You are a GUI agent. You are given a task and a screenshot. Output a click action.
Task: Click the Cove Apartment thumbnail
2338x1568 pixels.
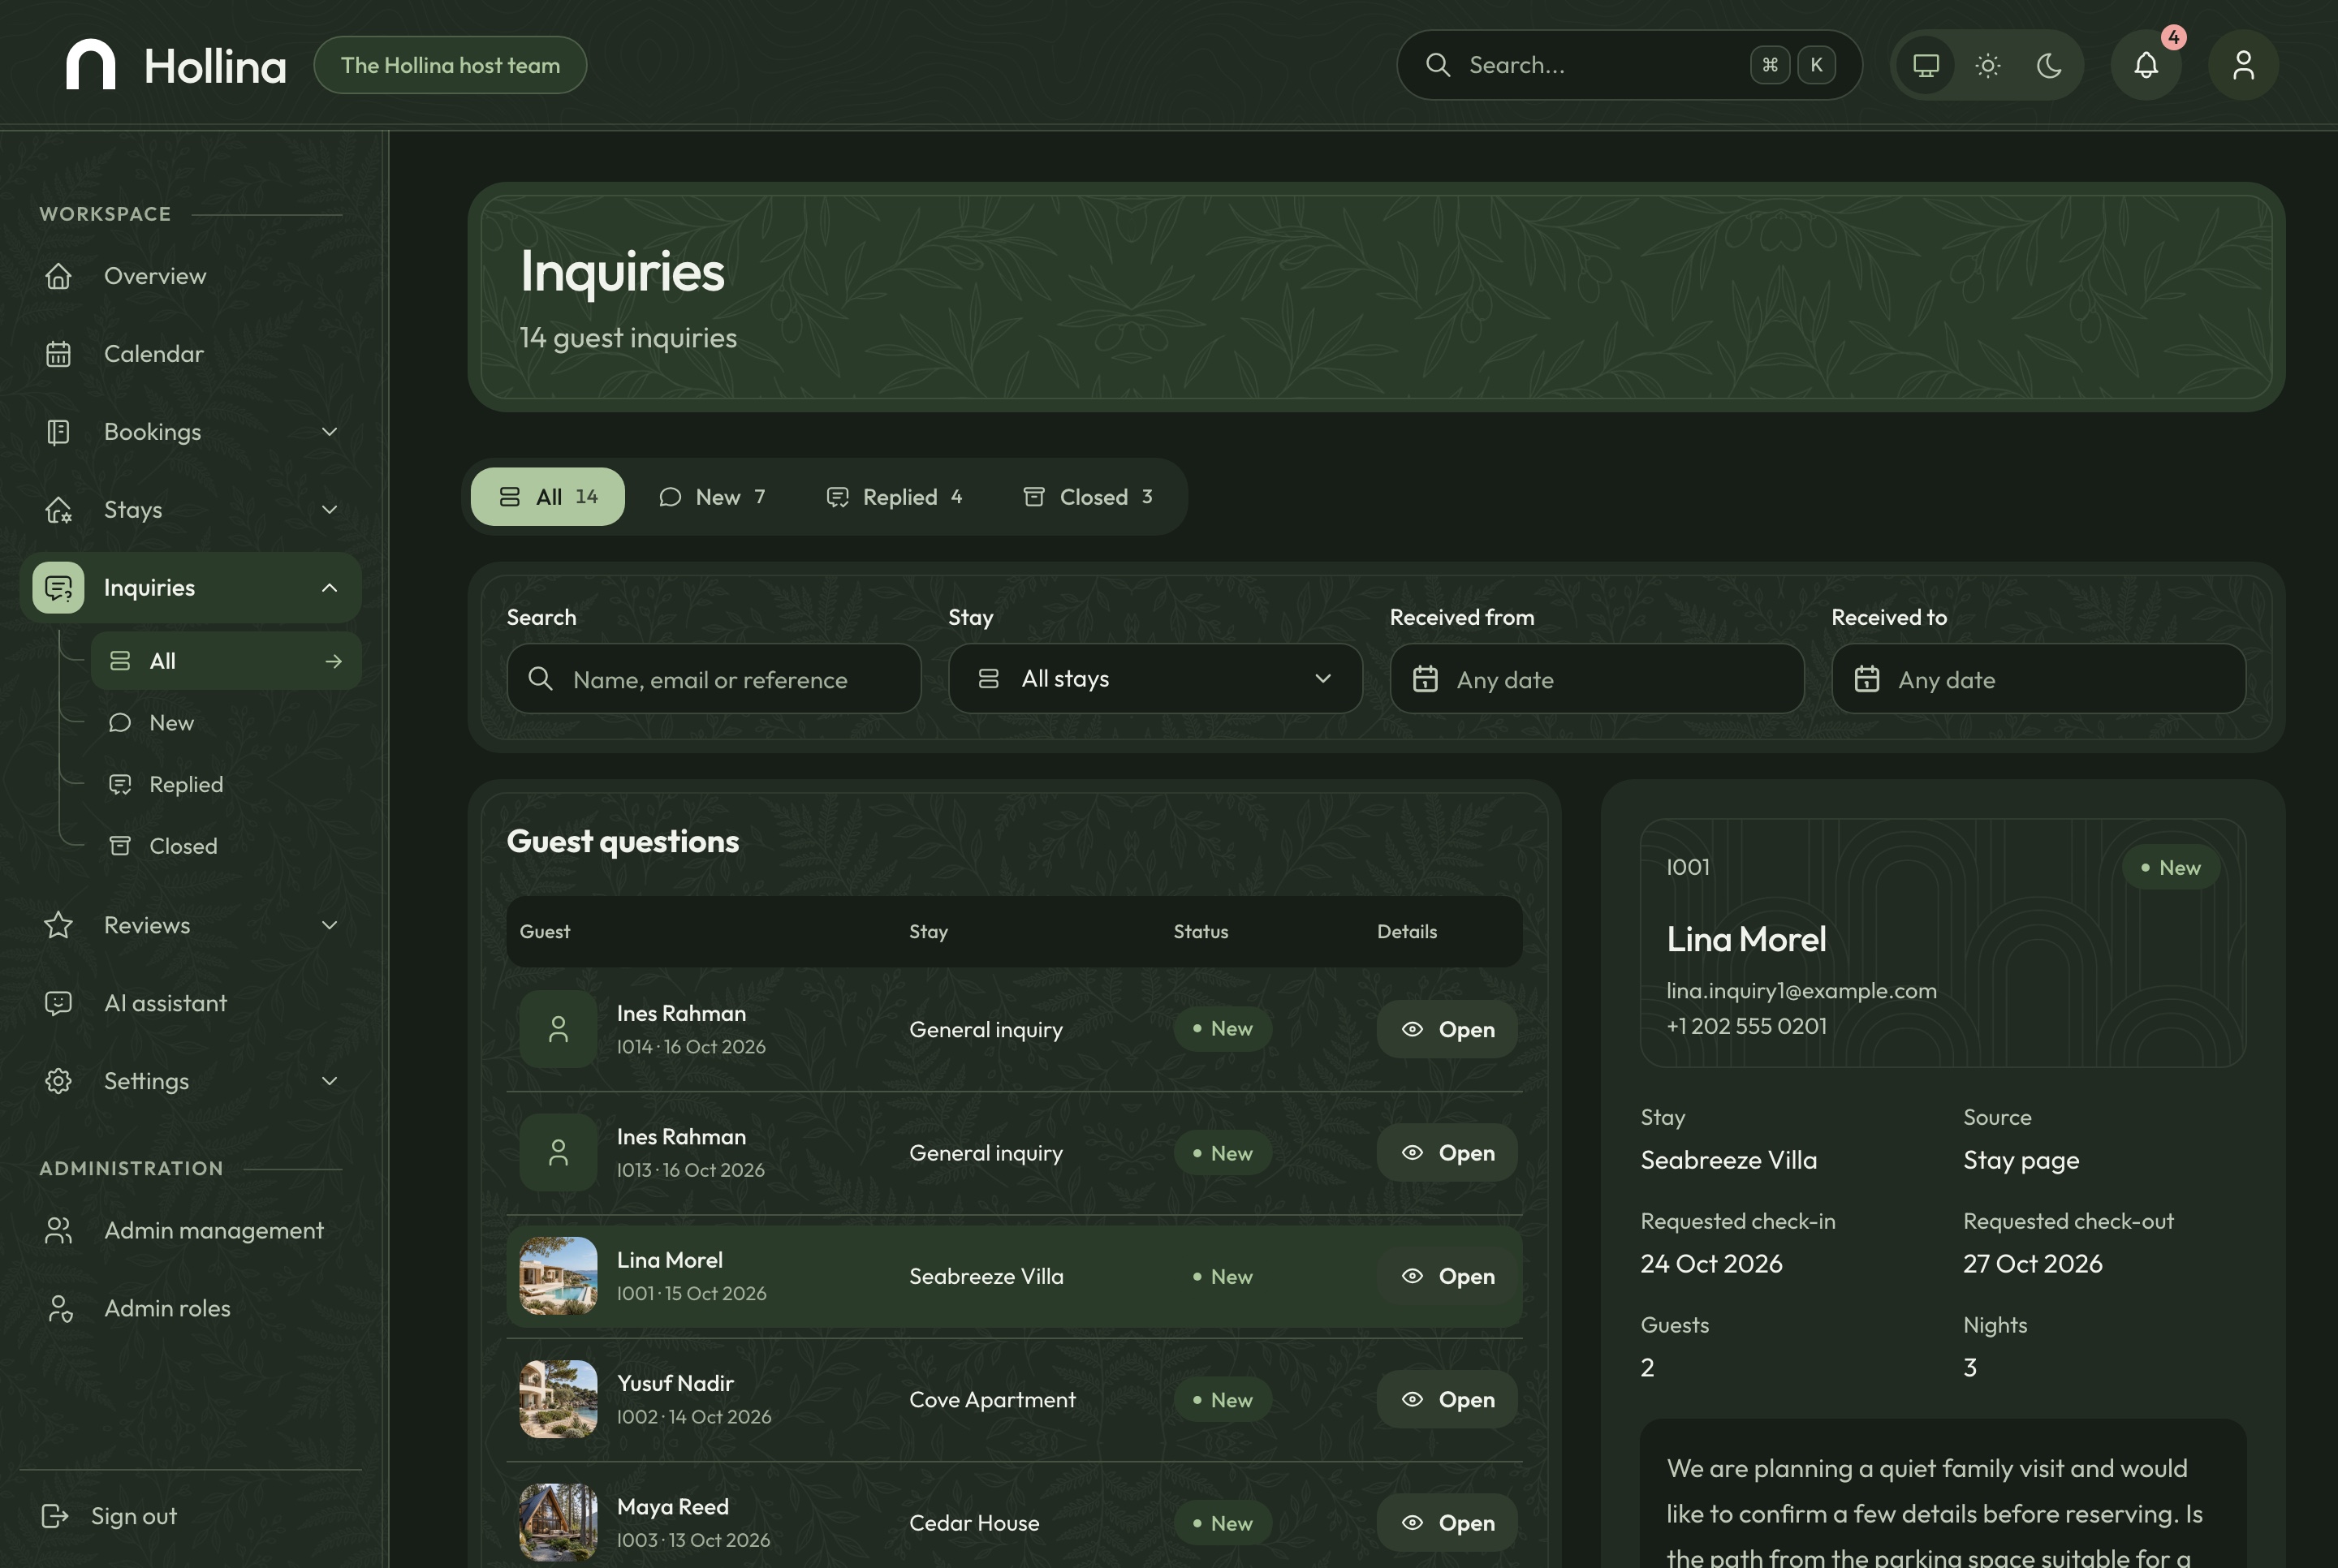tap(558, 1400)
